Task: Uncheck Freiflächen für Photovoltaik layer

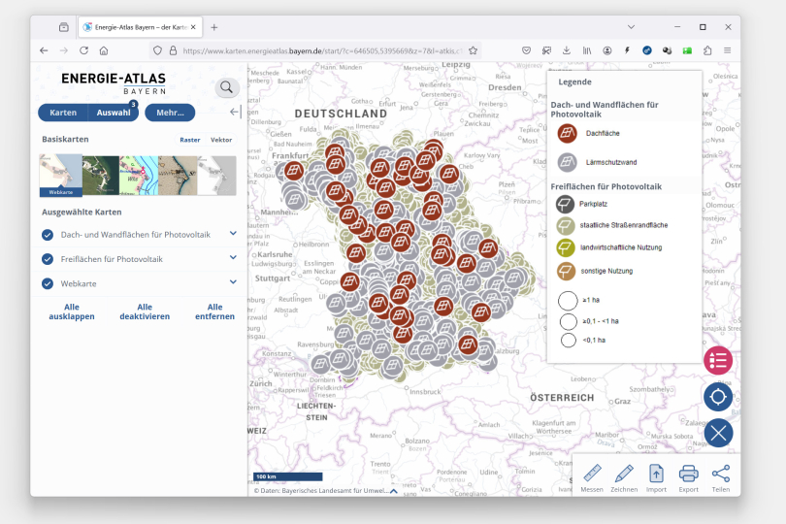Action: tap(48, 259)
